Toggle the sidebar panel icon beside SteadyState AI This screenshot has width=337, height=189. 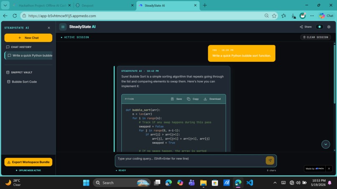tap(63, 27)
